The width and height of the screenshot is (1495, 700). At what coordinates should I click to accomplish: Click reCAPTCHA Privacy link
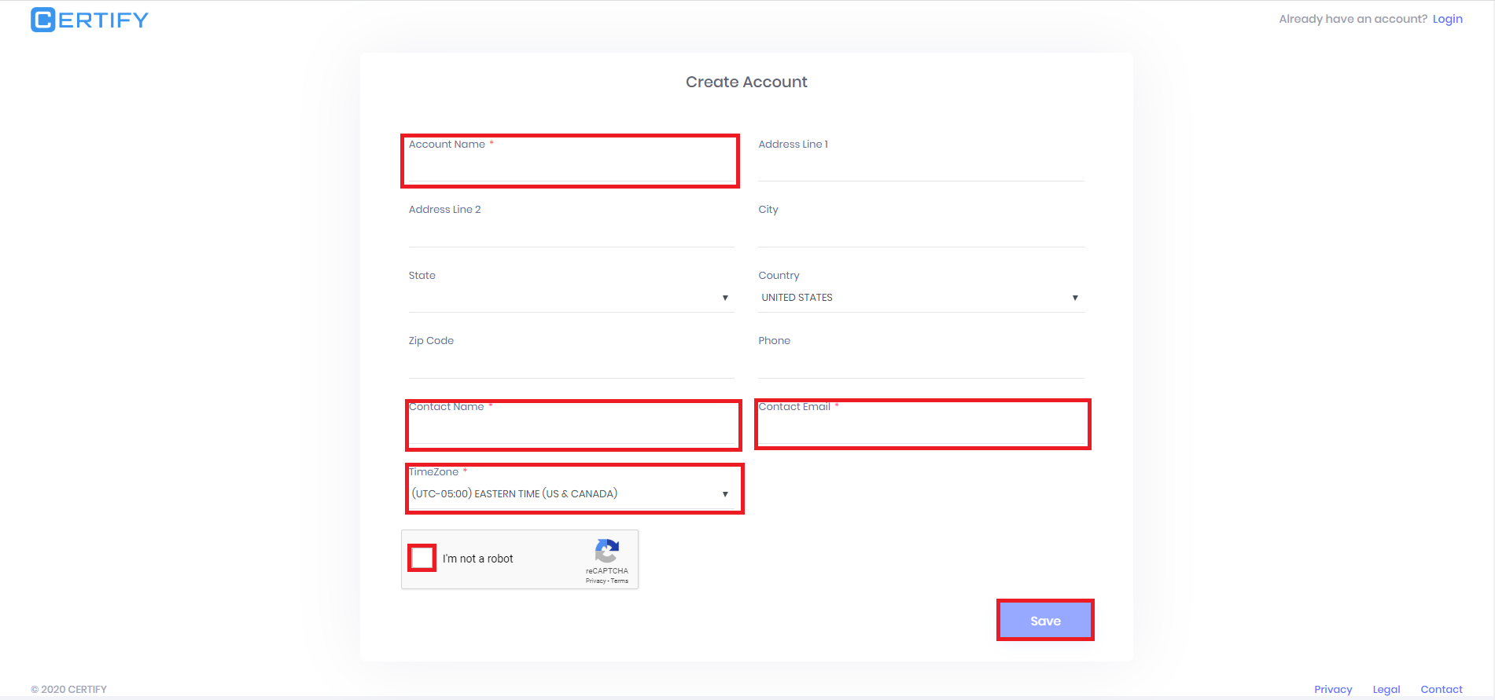point(595,581)
